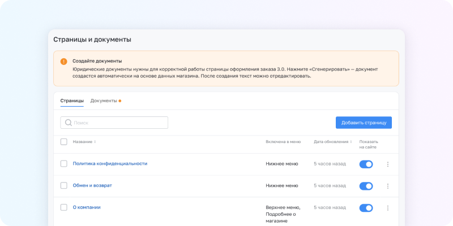Click the orange dot next to Документы
453x226 pixels.
(120, 101)
